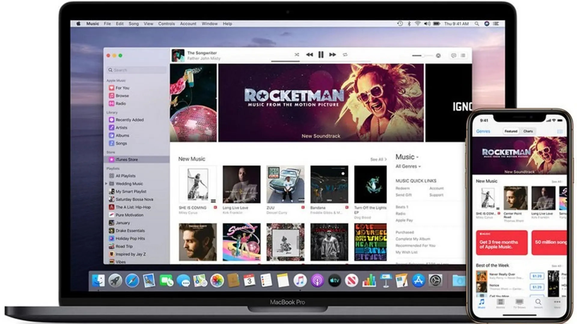Open the Music category dropdown

click(407, 157)
